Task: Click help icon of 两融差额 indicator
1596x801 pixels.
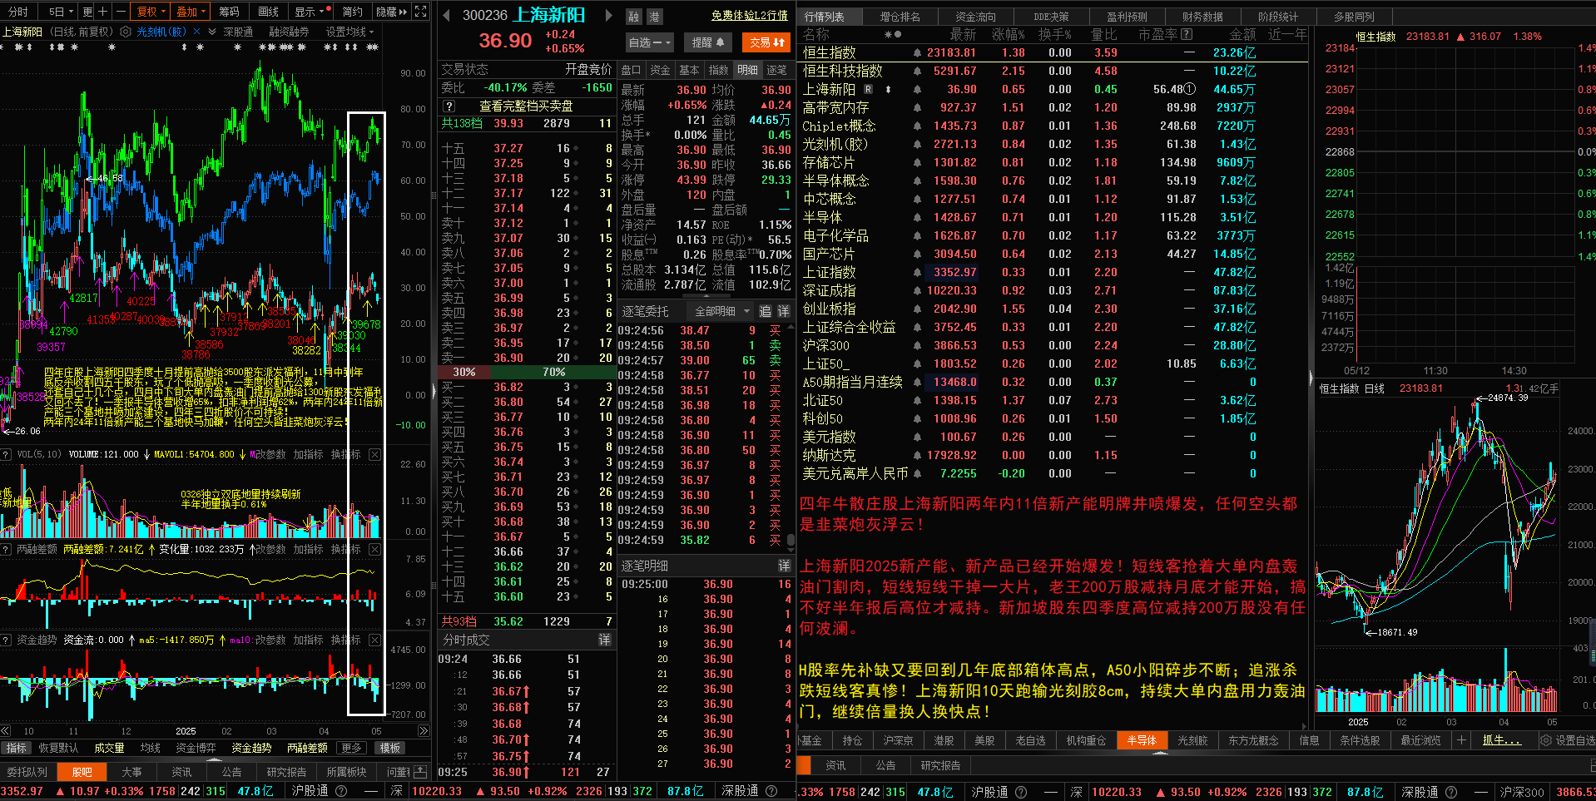Action: [7, 549]
